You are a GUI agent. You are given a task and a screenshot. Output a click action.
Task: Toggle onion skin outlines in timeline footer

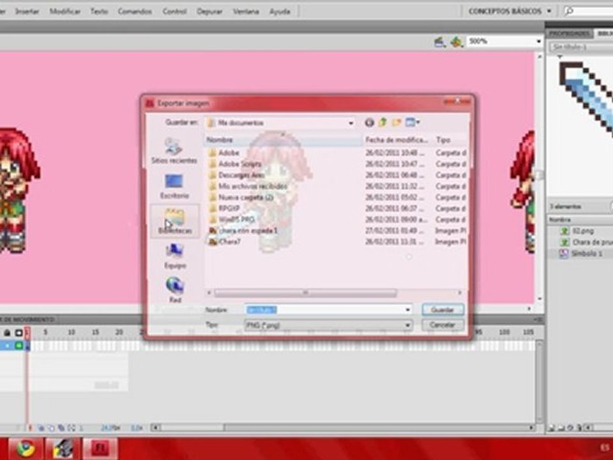pyautogui.click(x=51, y=428)
